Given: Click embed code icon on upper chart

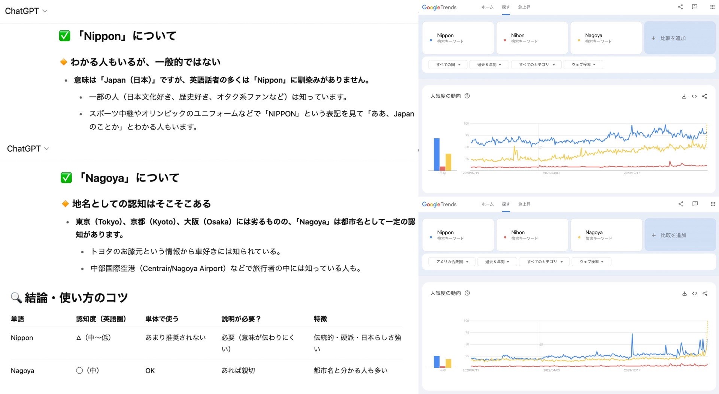Looking at the screenshot, I should 694,96.
